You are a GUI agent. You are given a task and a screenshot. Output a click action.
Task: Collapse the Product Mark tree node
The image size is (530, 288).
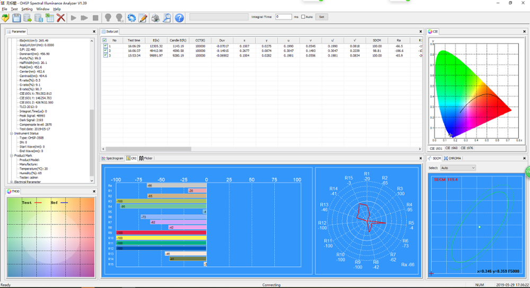tap(11, 155)
